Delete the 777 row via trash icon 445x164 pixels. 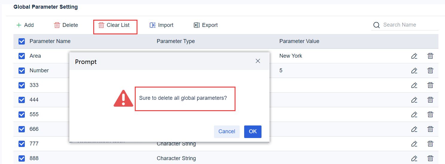tap(430, 144)
